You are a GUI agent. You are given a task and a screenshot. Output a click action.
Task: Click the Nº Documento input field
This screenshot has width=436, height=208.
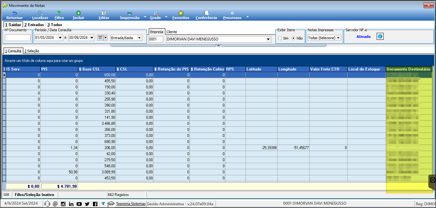18,38
